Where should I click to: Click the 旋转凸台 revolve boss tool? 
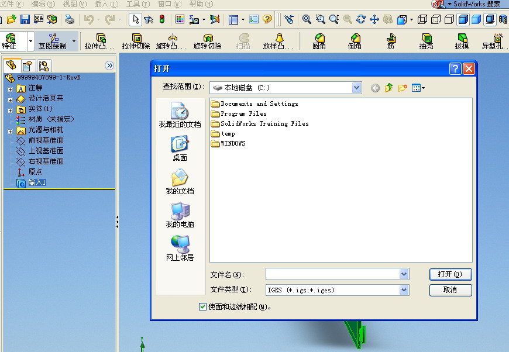(171, 42)
